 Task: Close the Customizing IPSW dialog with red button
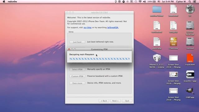pyautogui.click(x=69, y=49)
